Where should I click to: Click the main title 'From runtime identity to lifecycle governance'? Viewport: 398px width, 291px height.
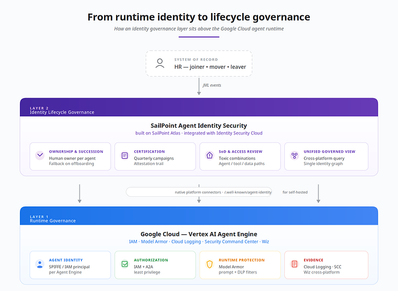(199, 17)
